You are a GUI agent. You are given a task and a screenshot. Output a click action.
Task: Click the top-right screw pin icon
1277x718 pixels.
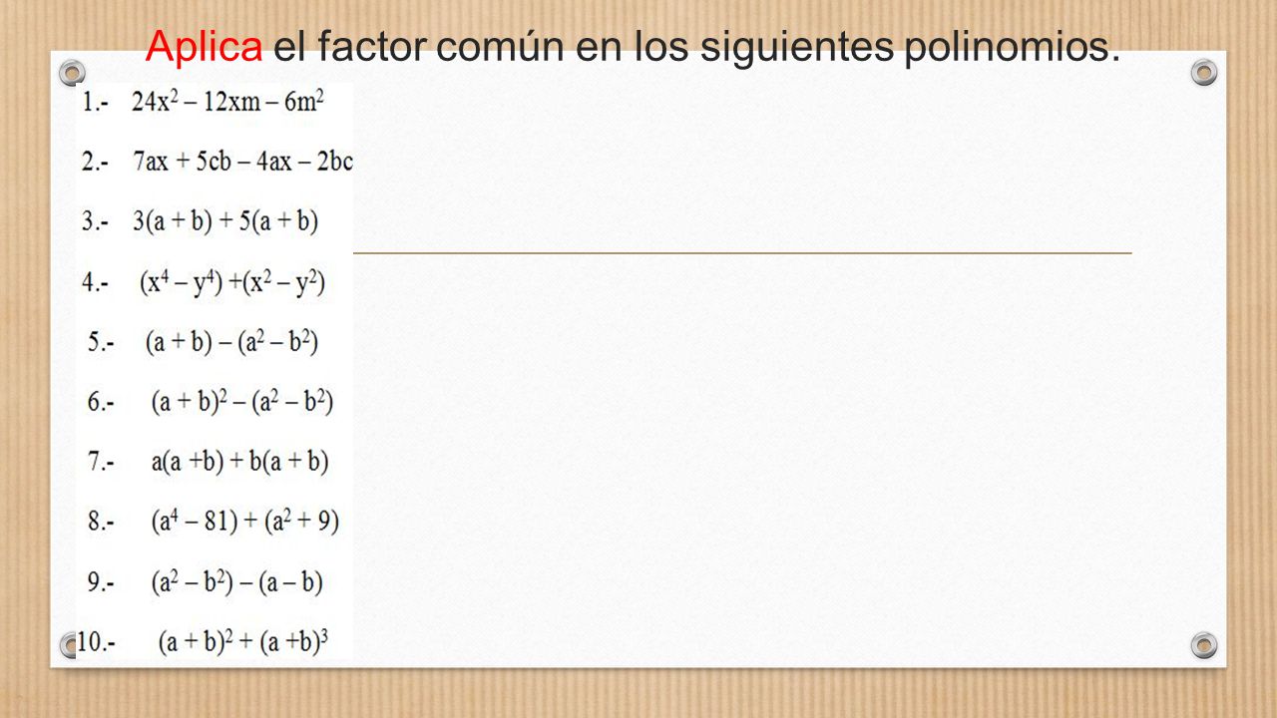1204,72
